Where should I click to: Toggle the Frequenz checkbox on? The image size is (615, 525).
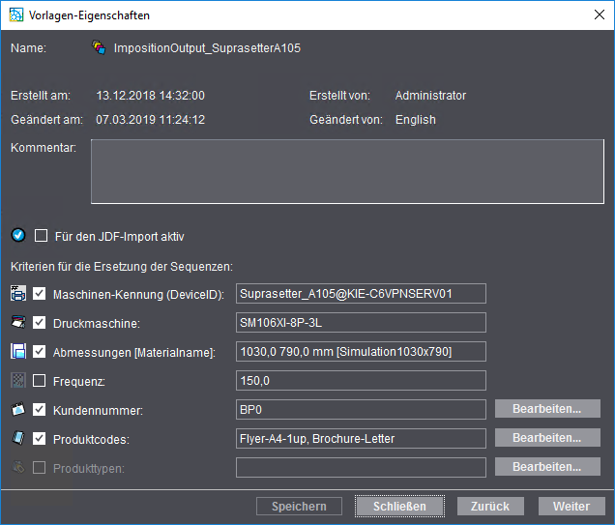click(x=40, y=381)
